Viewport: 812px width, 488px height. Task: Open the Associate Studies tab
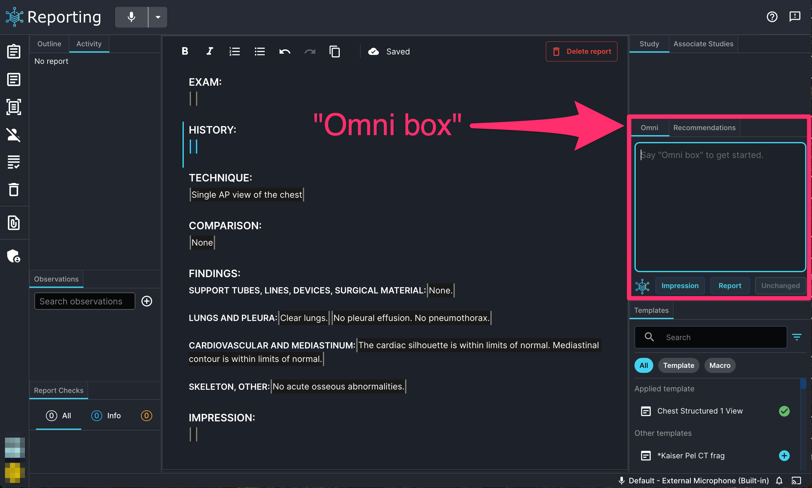pyautogui.click(x=703, y=44)
